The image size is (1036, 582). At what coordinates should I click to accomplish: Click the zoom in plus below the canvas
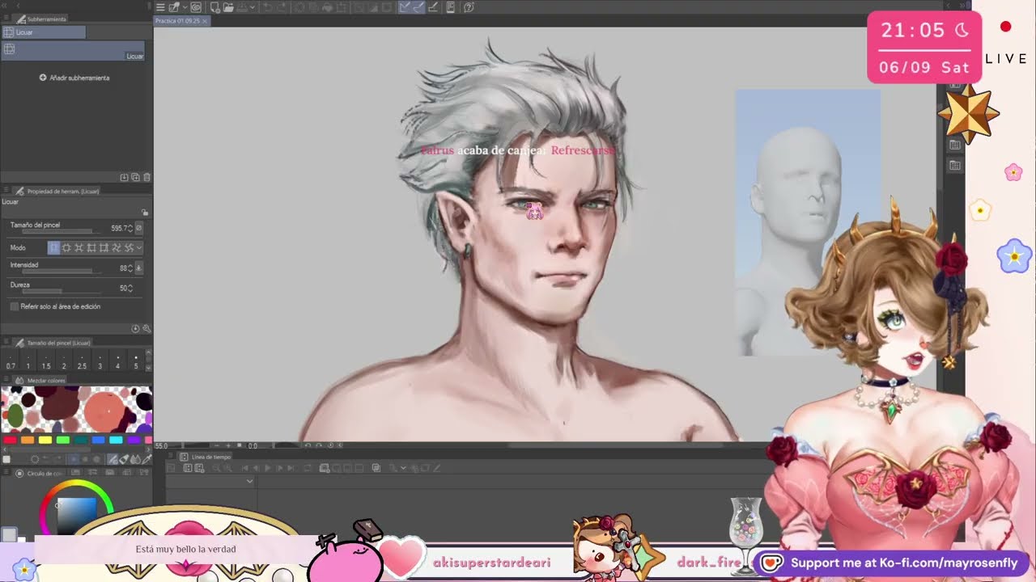pyautogui.click(x=228, y=445)
